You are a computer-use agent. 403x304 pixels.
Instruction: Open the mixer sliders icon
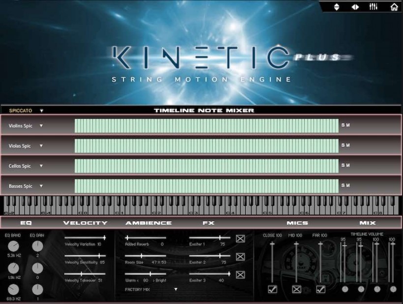pos(374,7)
